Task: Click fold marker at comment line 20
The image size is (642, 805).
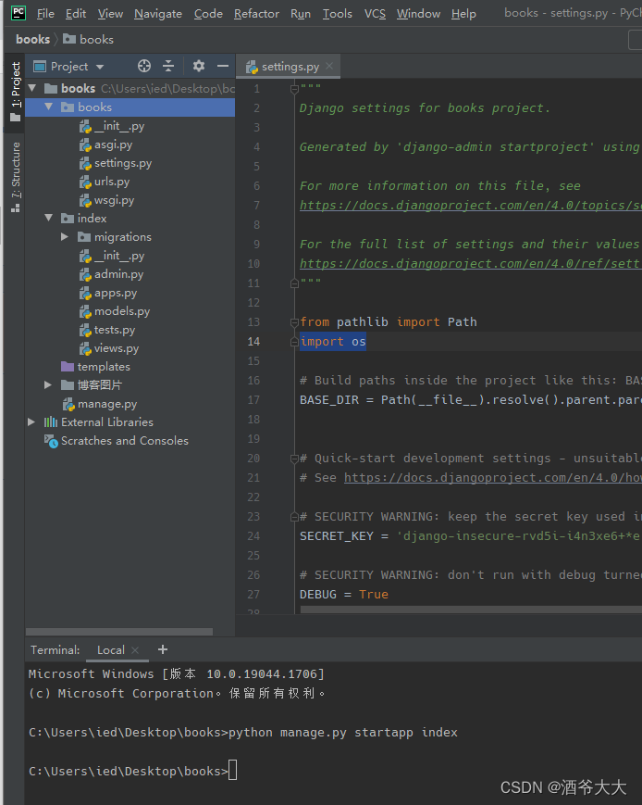Action: [294, 459]
